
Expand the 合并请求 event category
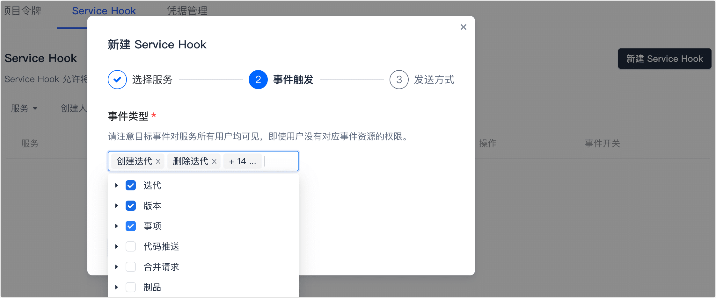tap(116, 267)
